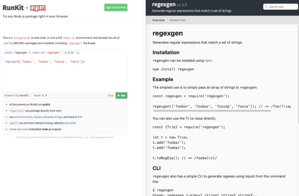Click the pink 'require()' code tag
This screenshot has width=299, height=196.
(x=17, y=111)
